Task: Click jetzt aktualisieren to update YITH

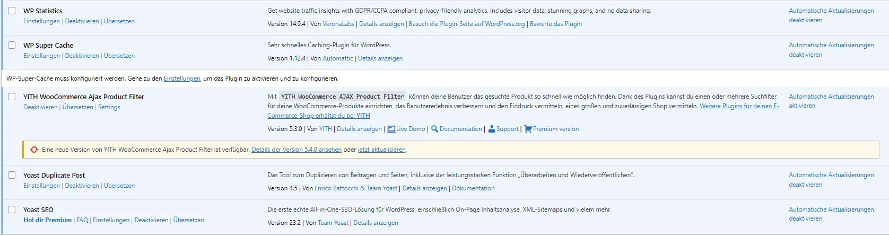Action: (381, 150)
